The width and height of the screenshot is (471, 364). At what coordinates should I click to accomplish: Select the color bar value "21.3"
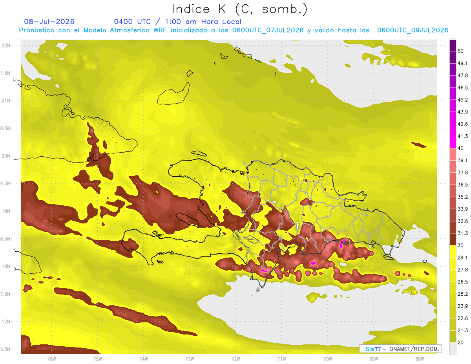[x=463, y=330]
